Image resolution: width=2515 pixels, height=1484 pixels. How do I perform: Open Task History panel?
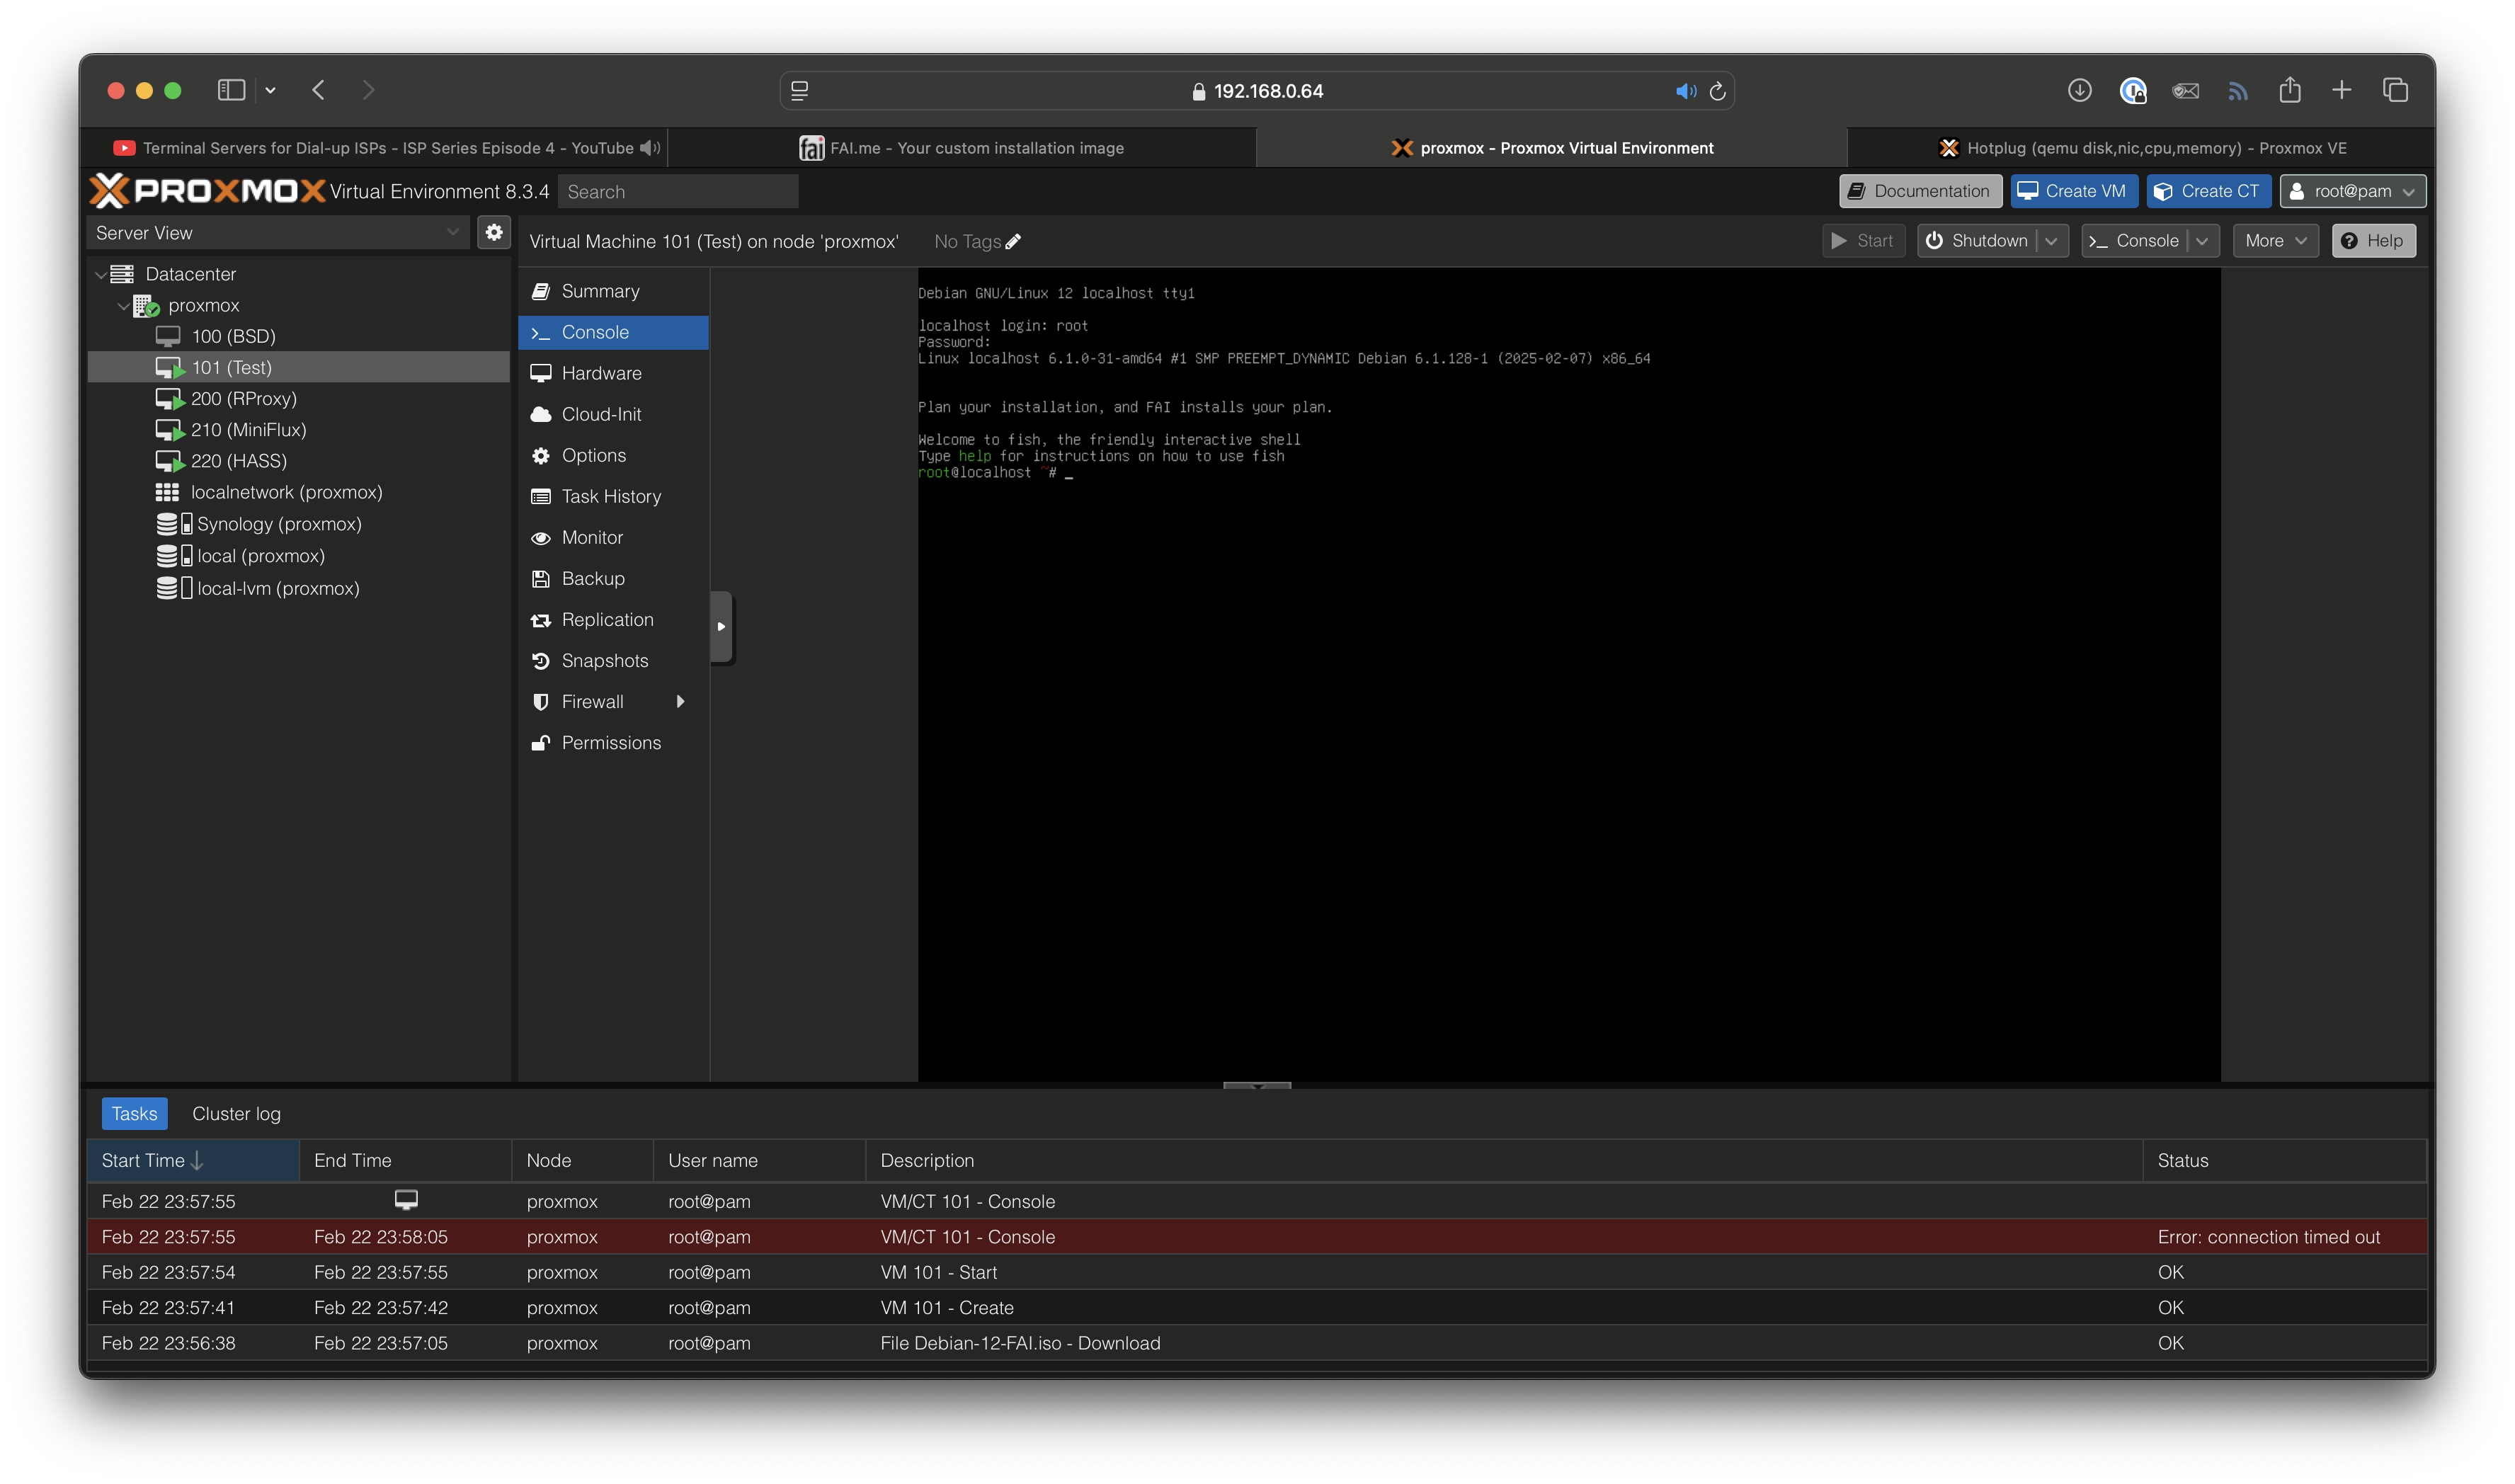point(613,496)
